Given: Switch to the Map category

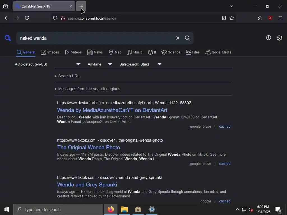Looking at the screenshot, I should click(x=115, y=52).
